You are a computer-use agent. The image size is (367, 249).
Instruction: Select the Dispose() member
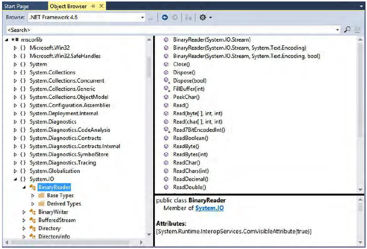pyautogui.click(x=184, y=72)
